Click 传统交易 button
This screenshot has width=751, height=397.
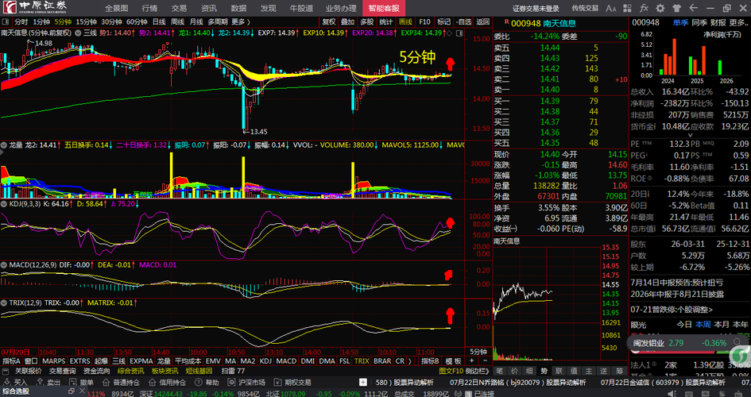click(x=585, y=8)
